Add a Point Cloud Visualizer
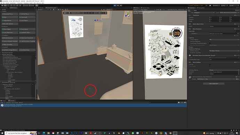The image size is (240, 135). point(27,38)
